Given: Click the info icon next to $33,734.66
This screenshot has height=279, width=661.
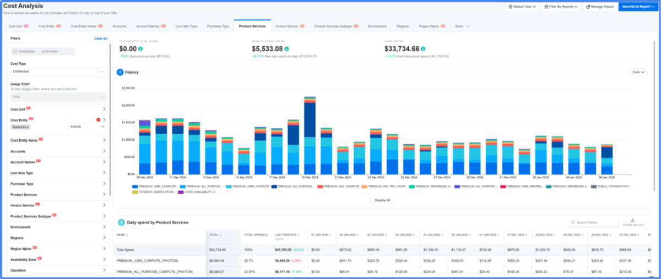Looking at the screenshot, I should 423,49.
